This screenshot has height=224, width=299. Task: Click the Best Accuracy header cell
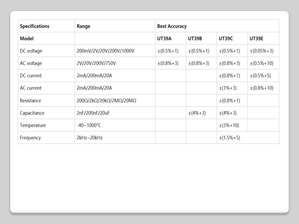172,26
